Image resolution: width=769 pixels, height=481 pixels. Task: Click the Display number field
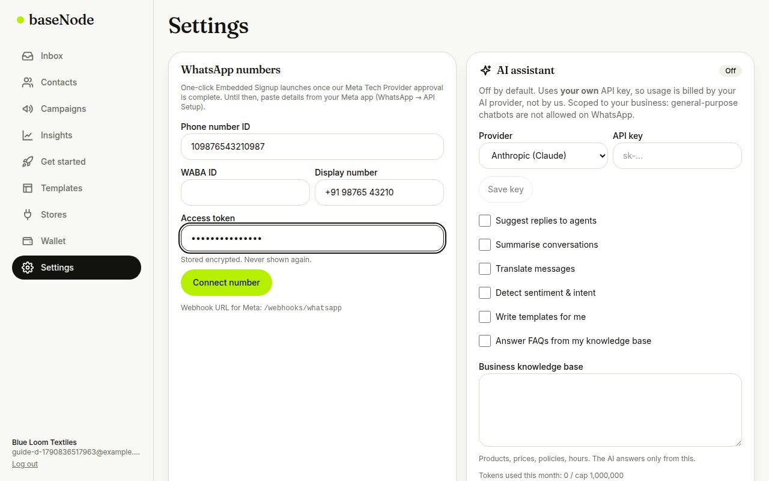point(379,192)
